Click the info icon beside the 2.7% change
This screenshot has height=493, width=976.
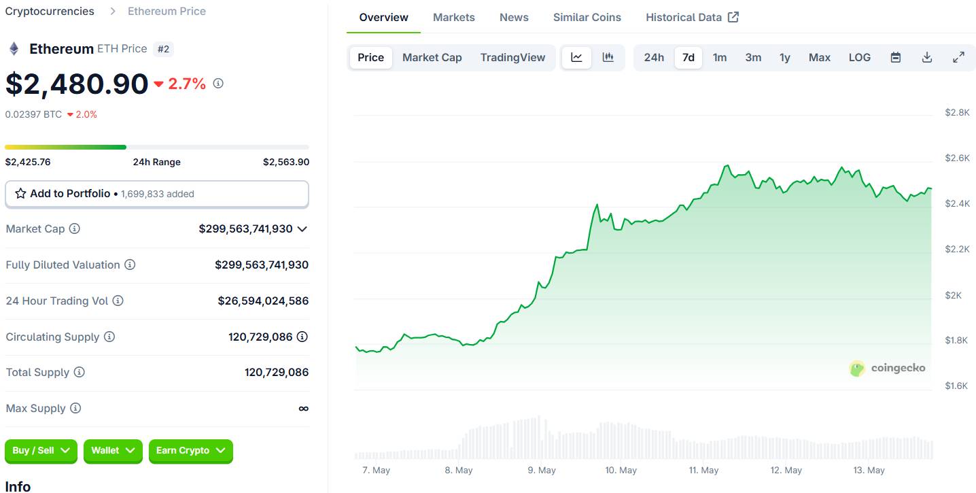pos(218,83)
